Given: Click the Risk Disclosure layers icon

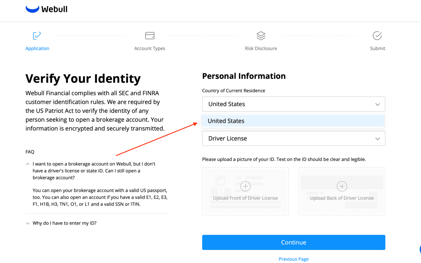Looking at the screenshot, I should [x=261, y=36].
